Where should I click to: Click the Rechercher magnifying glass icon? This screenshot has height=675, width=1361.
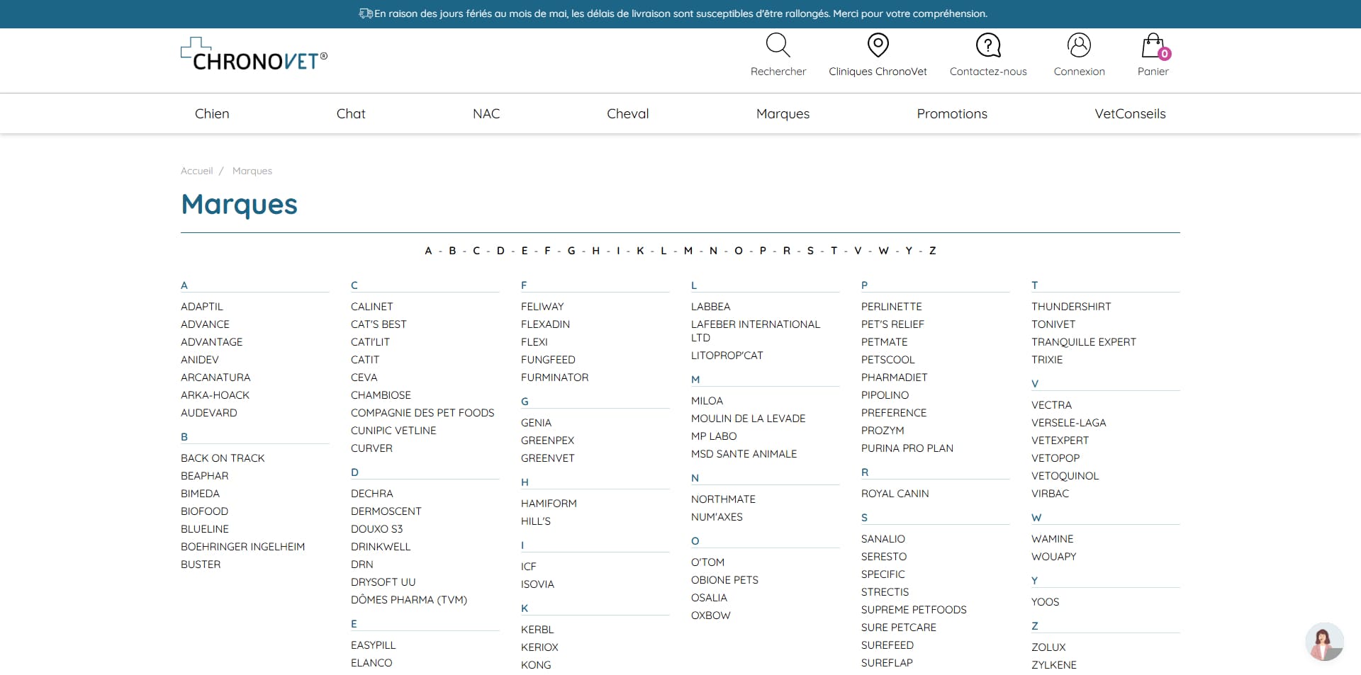tap(778, 45)
